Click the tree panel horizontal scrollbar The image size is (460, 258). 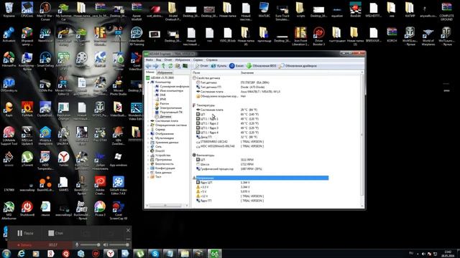(x=165, y=206)
